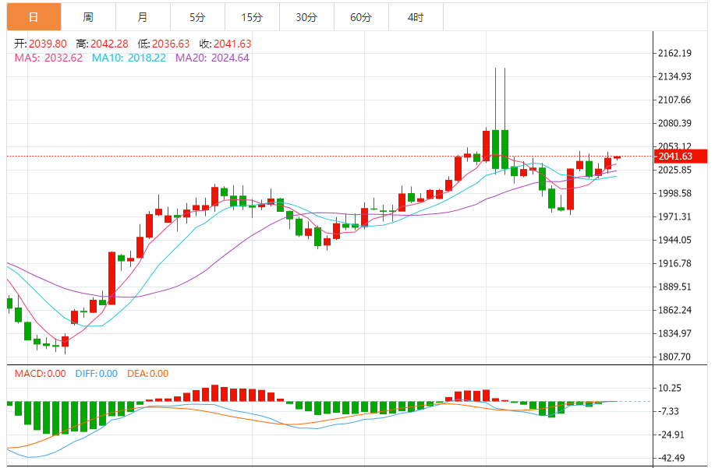The image size is (715, 468).
Task: Click the 1862.24 price axis label
Action: coord(675,310)
